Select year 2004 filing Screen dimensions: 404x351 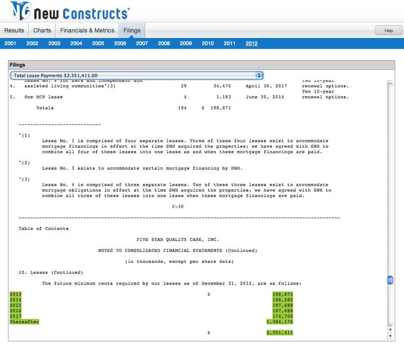click(x=76, y=43)
